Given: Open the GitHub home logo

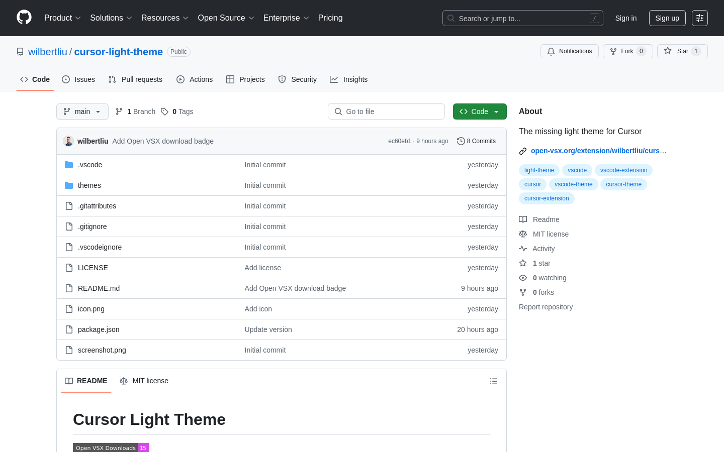Looking at the screenshot, I should tap(24, 18).
